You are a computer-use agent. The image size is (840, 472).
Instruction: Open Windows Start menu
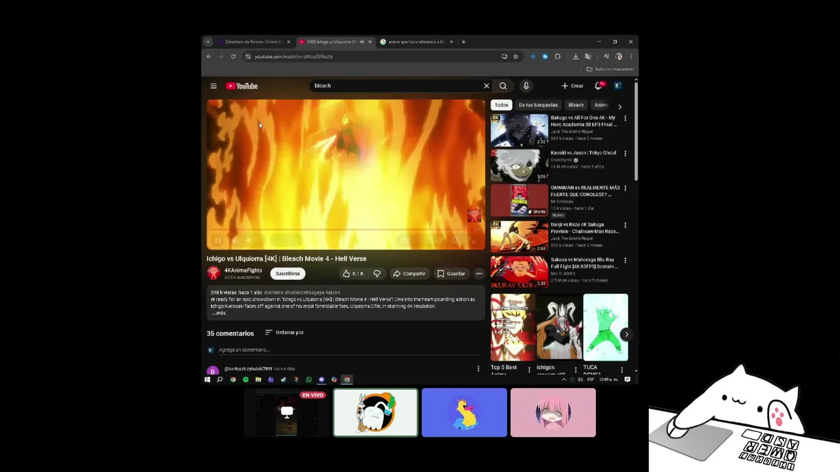207,380
